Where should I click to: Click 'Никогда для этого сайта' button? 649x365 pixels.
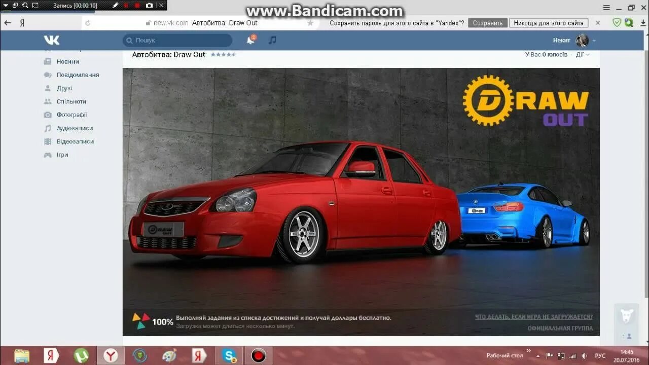pos(549,23)
